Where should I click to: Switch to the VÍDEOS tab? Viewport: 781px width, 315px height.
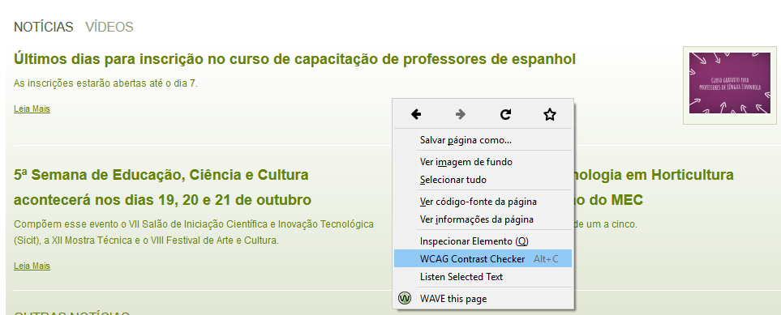click(109, 27)
